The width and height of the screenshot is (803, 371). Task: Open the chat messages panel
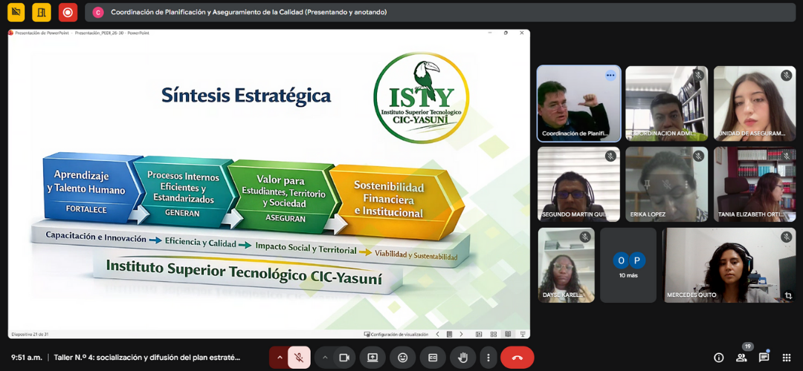pyautogui.click(x=764, y=358)
